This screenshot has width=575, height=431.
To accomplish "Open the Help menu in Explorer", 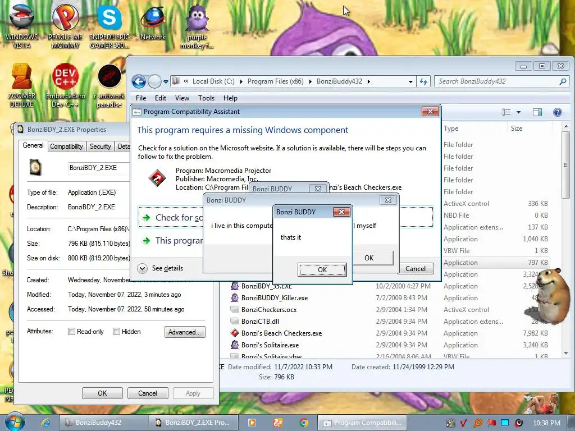I will [230, 98].
